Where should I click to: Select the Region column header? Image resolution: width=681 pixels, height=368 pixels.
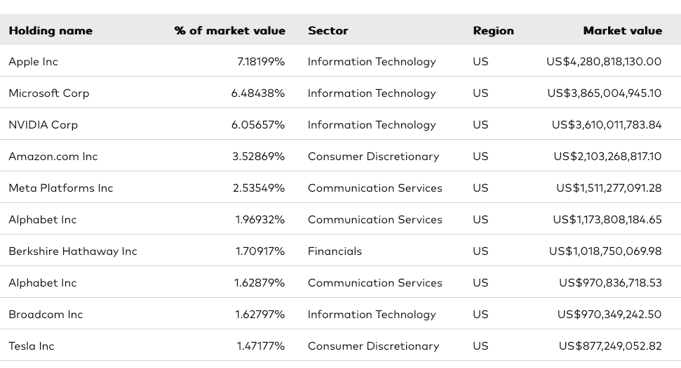tap(493, 31)
